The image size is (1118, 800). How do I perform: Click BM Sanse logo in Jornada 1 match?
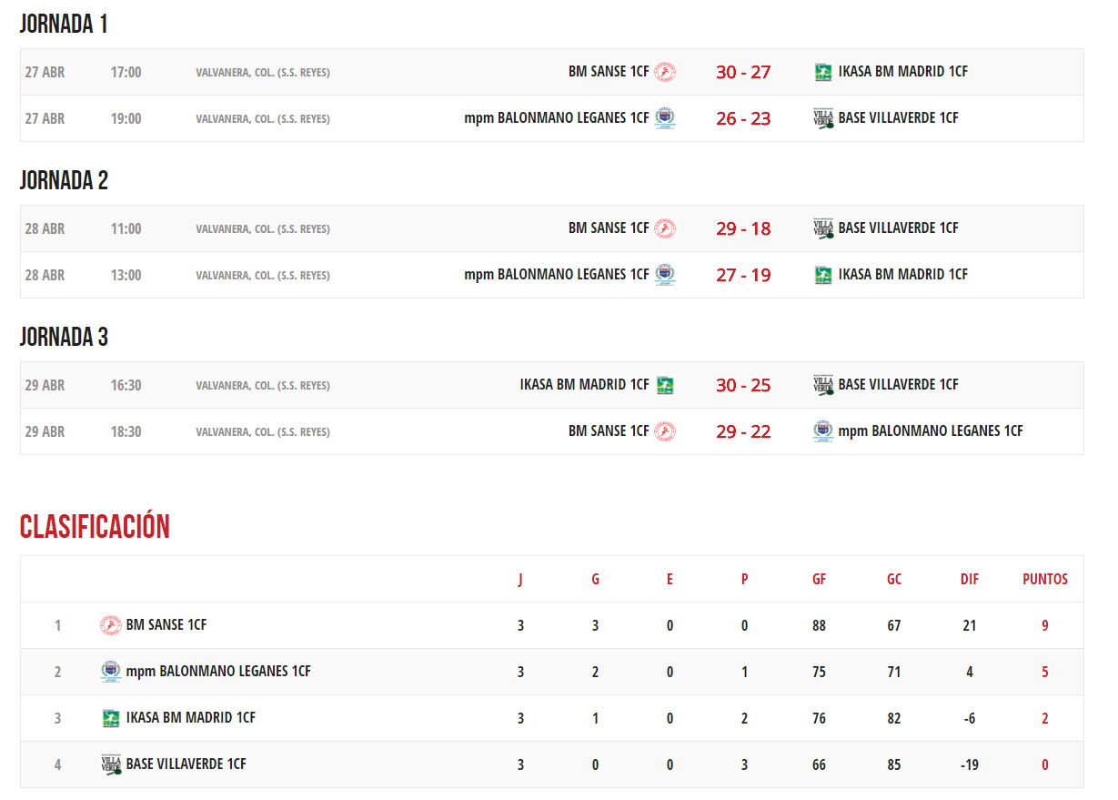click(x=665, y=72)
